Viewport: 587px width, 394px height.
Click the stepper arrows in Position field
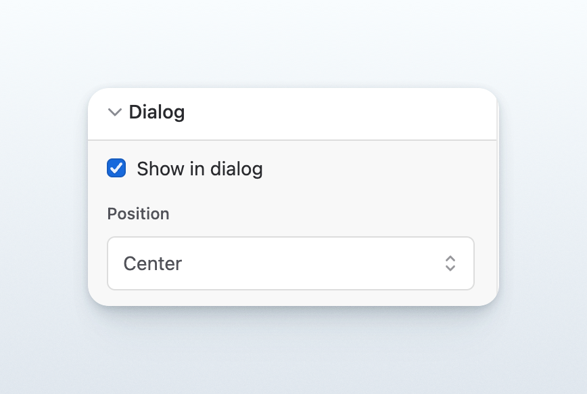[x=450, y=263]
